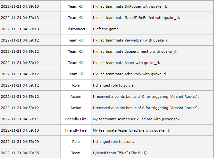Select the dapperdimentio team kill entry

pos(135,51)
